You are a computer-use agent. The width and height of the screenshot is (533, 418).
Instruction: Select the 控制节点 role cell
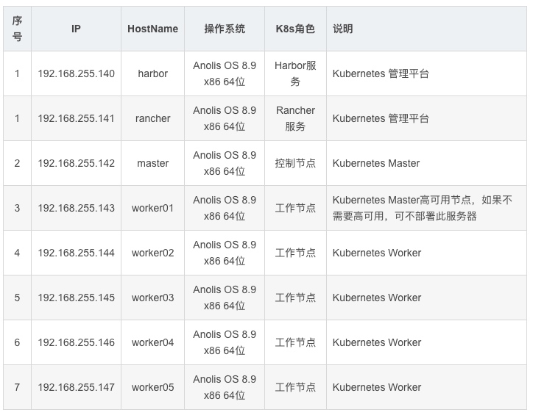pos(295,163)
